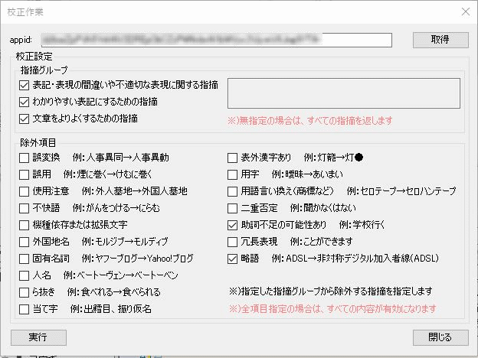Screen dimensions: 478x358
Task: Click the appid: label
Action: (x=21, y=40)
